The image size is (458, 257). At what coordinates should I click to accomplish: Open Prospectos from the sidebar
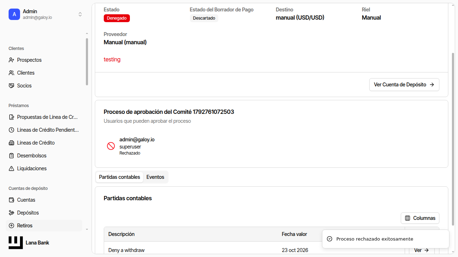pos(44,60)
